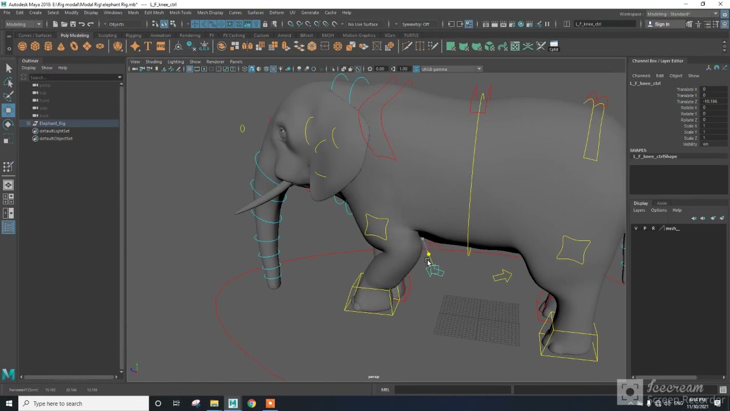The width and height of the screenshot is (730, 411).
Task: Create a polygon sphere from the shelf
Action: click(22, 46)
